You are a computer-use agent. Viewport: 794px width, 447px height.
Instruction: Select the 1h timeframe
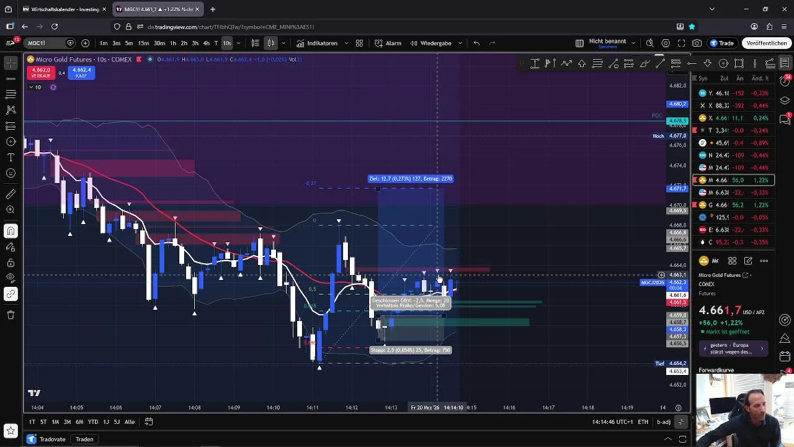click(x=173, y=43)
